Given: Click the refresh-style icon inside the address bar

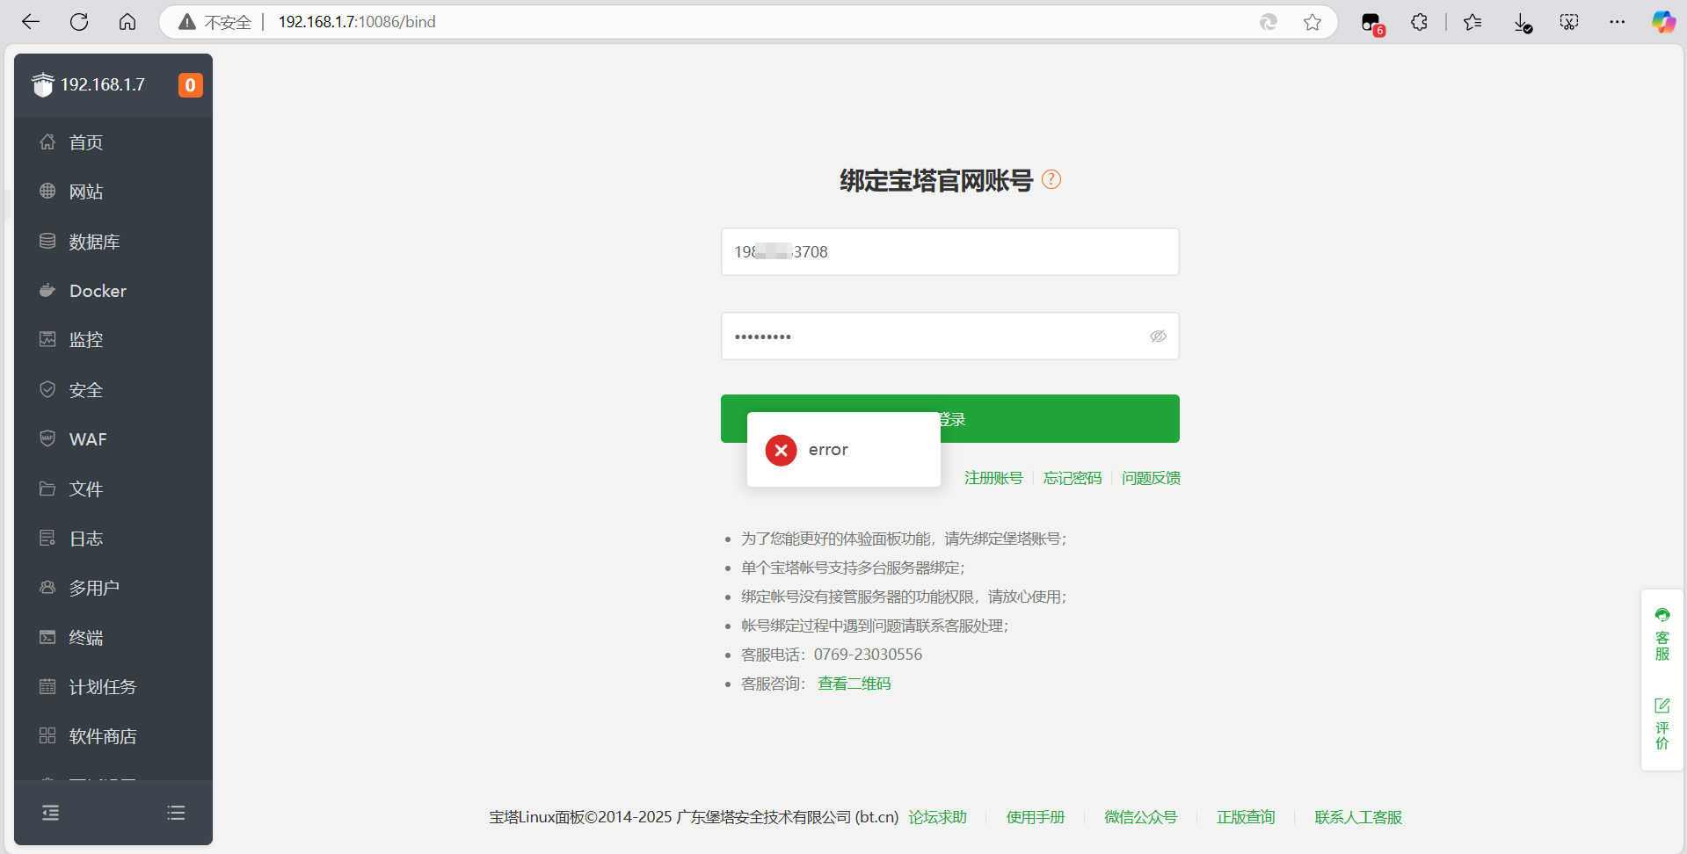Looking at the screenshot, I should coord(1269,22).
